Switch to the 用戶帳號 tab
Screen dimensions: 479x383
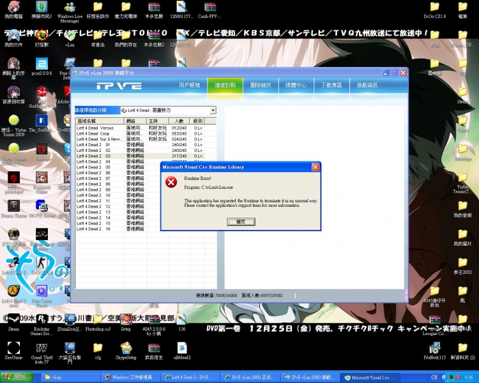coord(190,85)
